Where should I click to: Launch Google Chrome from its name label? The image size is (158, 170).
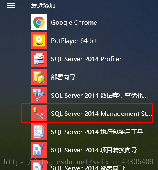tap(74, 23)
